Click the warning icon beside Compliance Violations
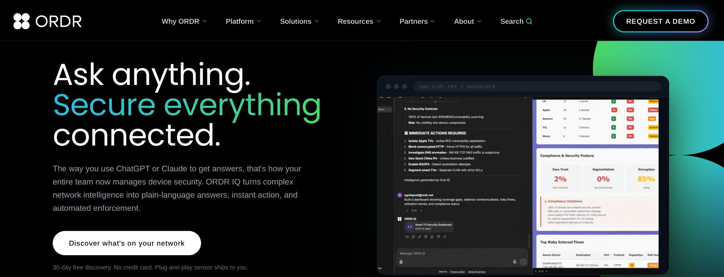The height and width of the screenshot is (277, 724). (545, 202)
